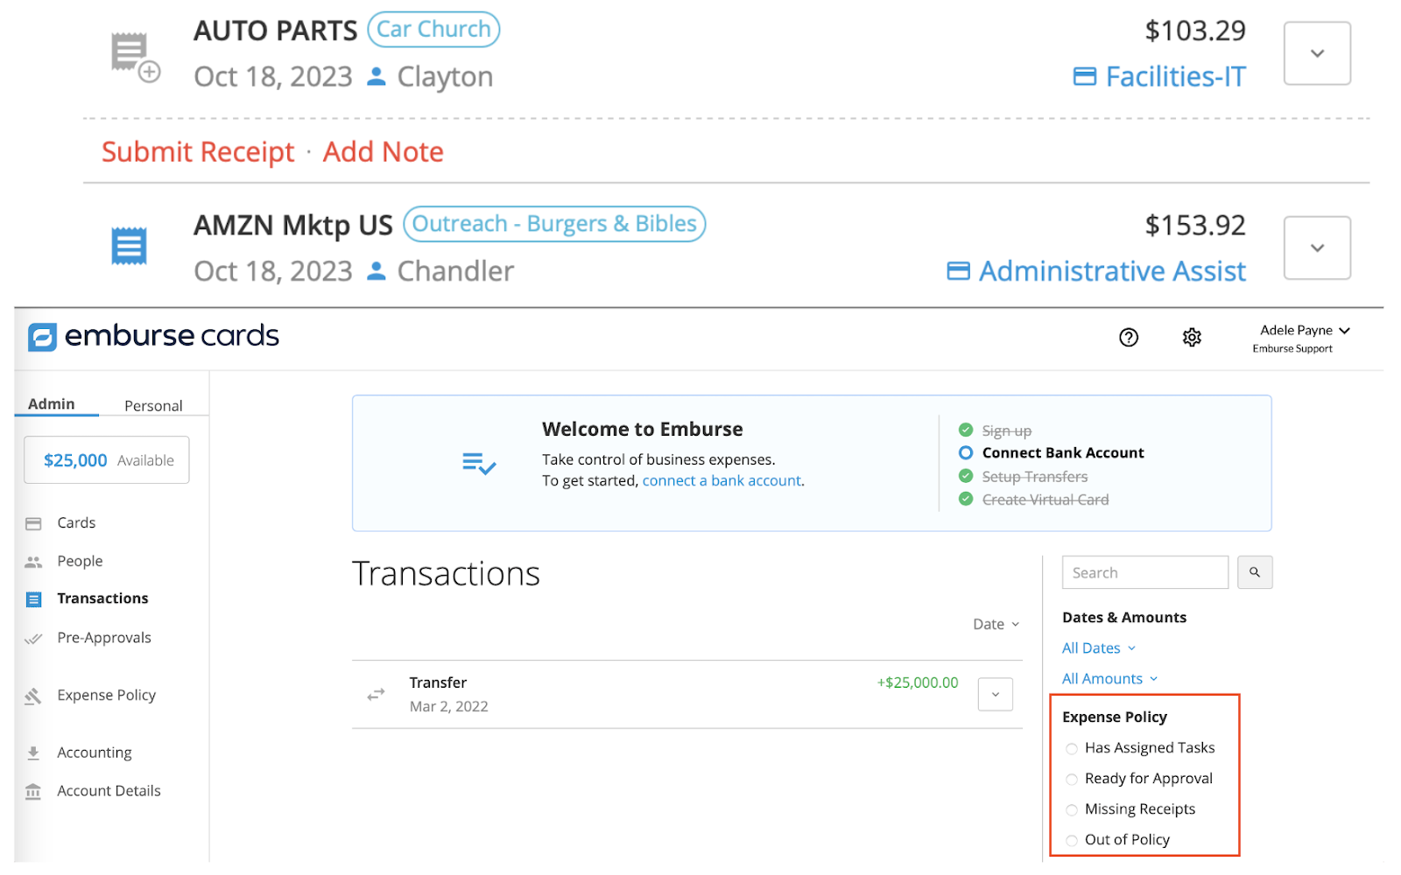Select the Ready for Approval radio button
The height and width of the screenshot is (875, 1401).
click(x=1072, y=780)
